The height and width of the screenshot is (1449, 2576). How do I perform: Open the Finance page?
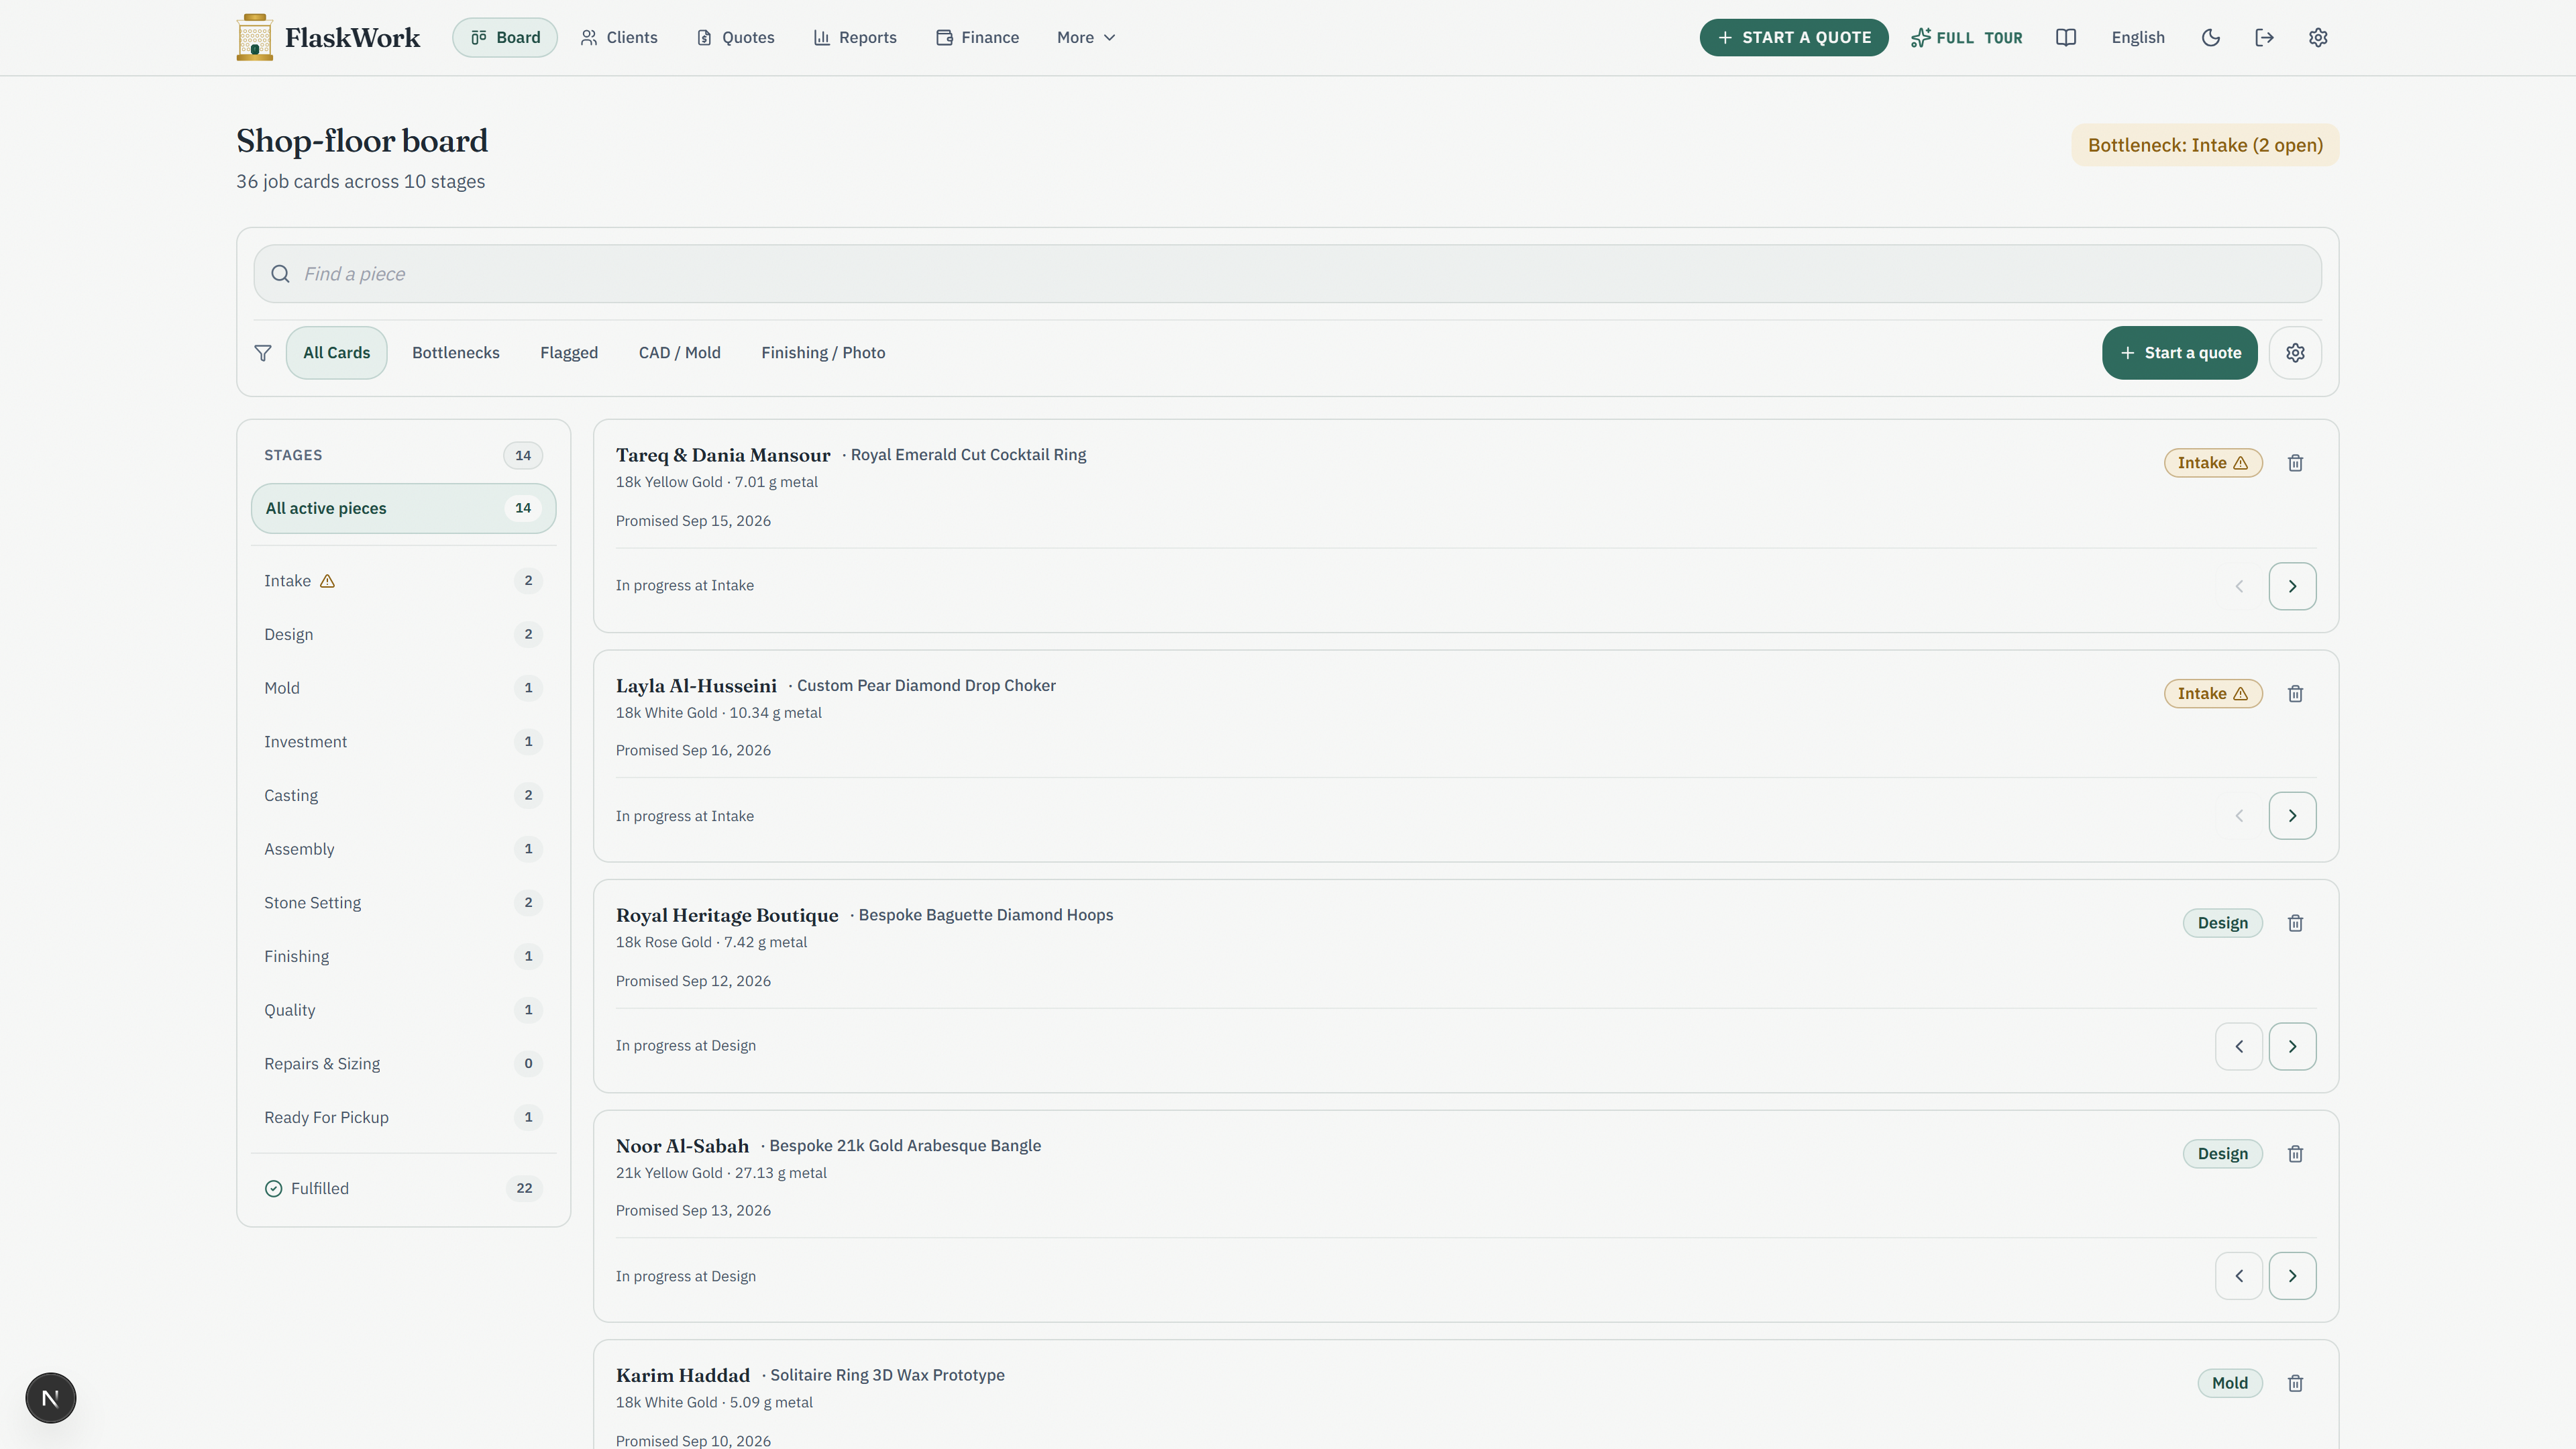click(977, 37)
